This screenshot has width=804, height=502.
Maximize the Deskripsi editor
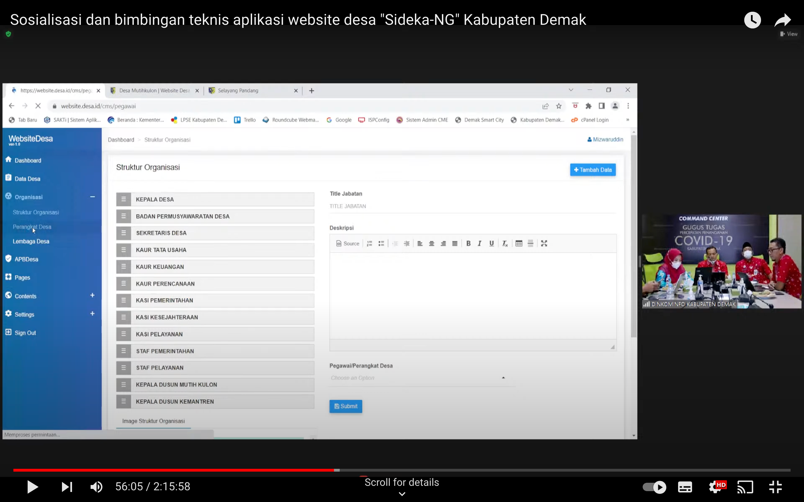click(544, 243)
